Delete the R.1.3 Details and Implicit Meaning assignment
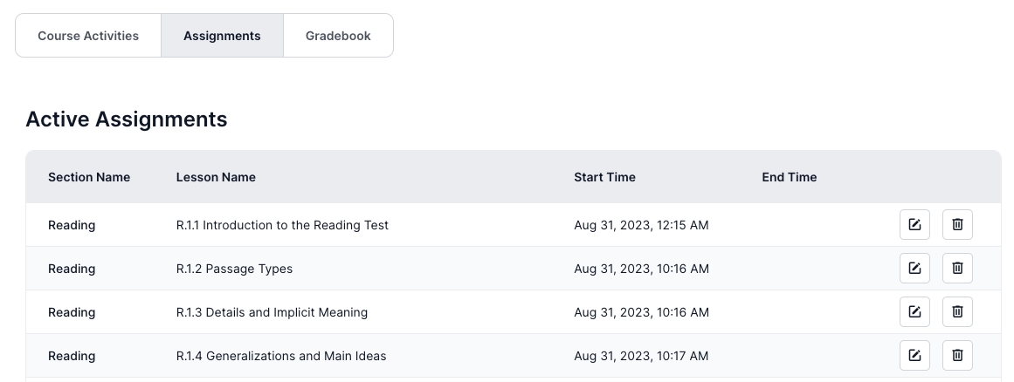This screenshot has width=1014, height=382. tap(957, 311)
